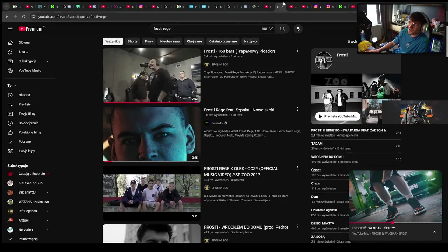Open Do obejrzenia in the sidebar
The width and height of the screenshot is (448, 252).
point(28,123)
